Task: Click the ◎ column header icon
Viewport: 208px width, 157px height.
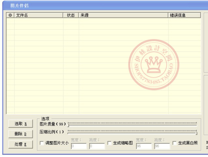Action: click(10, 15)
